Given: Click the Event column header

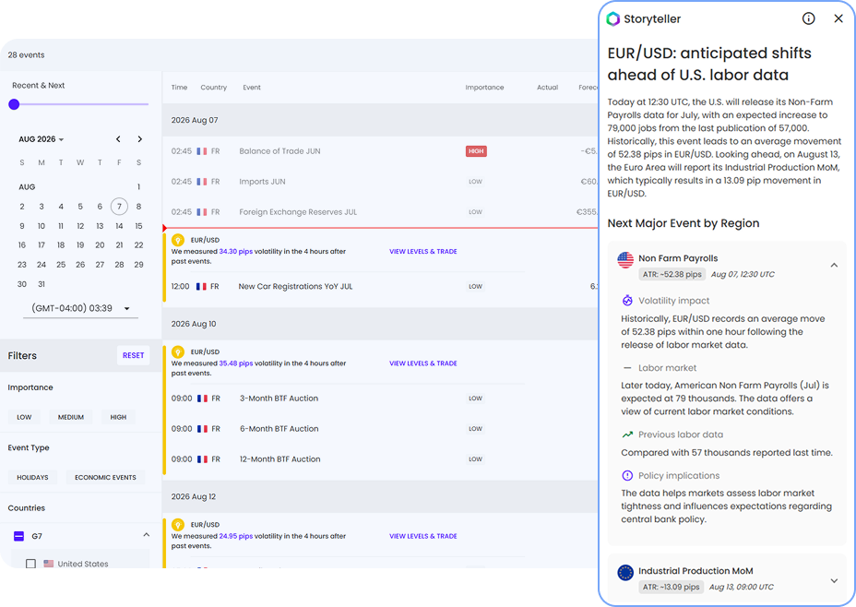Looking at the screenshot, I should [x=252, y=88].
